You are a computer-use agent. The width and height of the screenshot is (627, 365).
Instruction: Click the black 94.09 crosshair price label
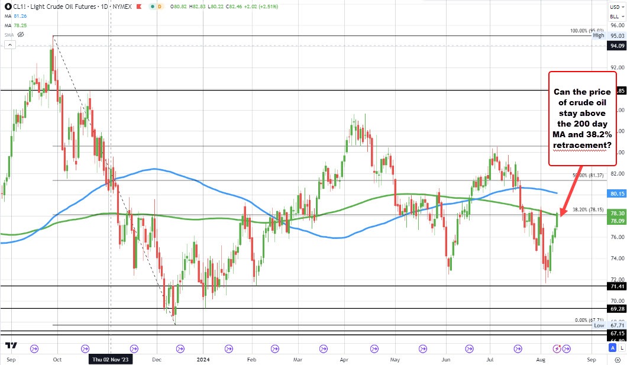tap(617, 46)
